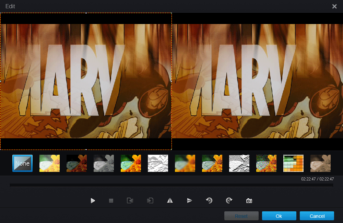This screenshot has width=343, height=223.
Task: Stop the video playback
Action: point(111,201)
